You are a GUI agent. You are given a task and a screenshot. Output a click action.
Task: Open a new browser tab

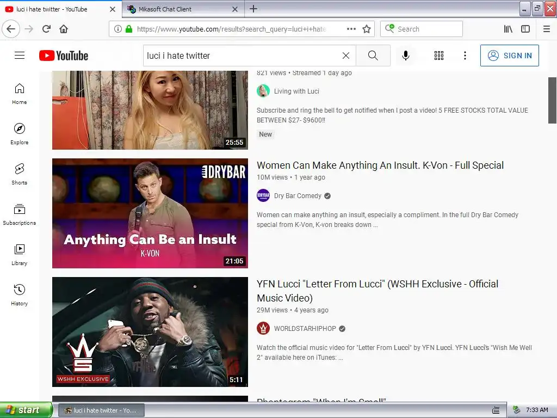click(253, 9)
